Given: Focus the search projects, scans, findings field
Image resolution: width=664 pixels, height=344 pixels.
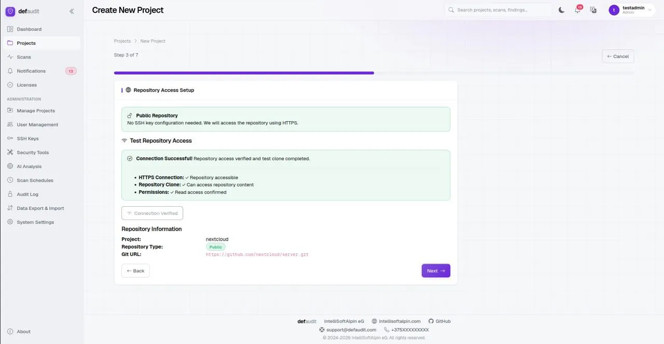Looking at the screenshot, I should [499, 10].
